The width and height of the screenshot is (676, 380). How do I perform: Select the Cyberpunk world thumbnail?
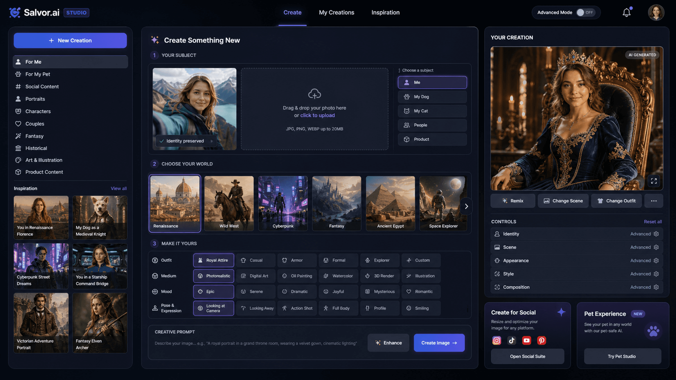(x=283, y=203)
